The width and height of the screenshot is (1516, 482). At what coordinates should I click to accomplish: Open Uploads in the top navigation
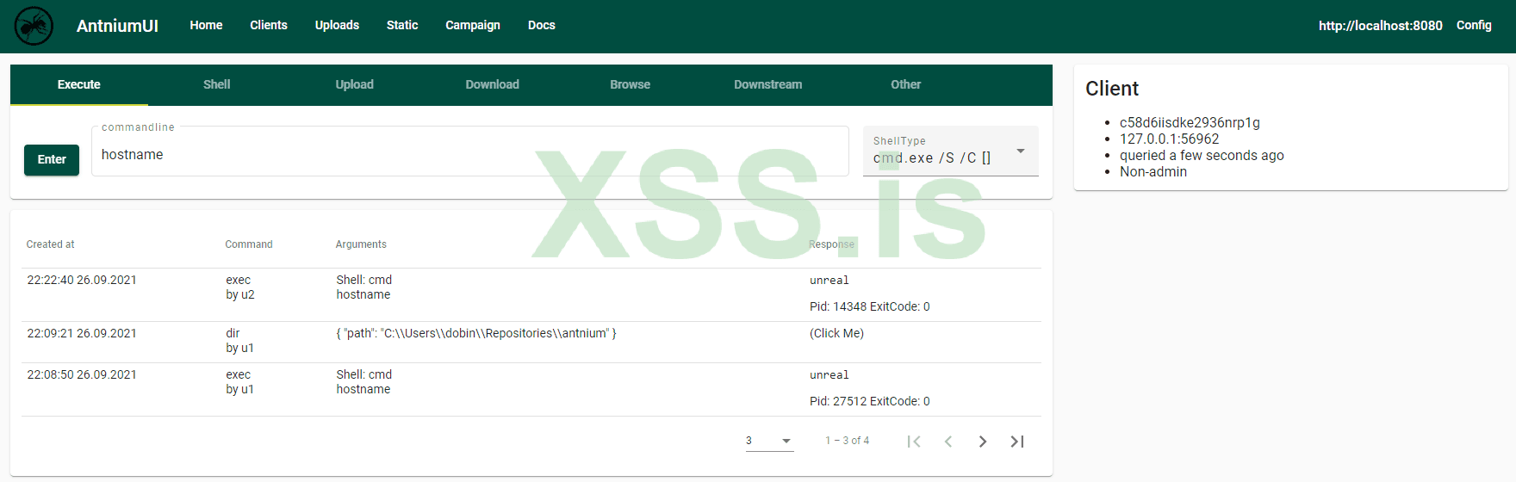[337, 25]
